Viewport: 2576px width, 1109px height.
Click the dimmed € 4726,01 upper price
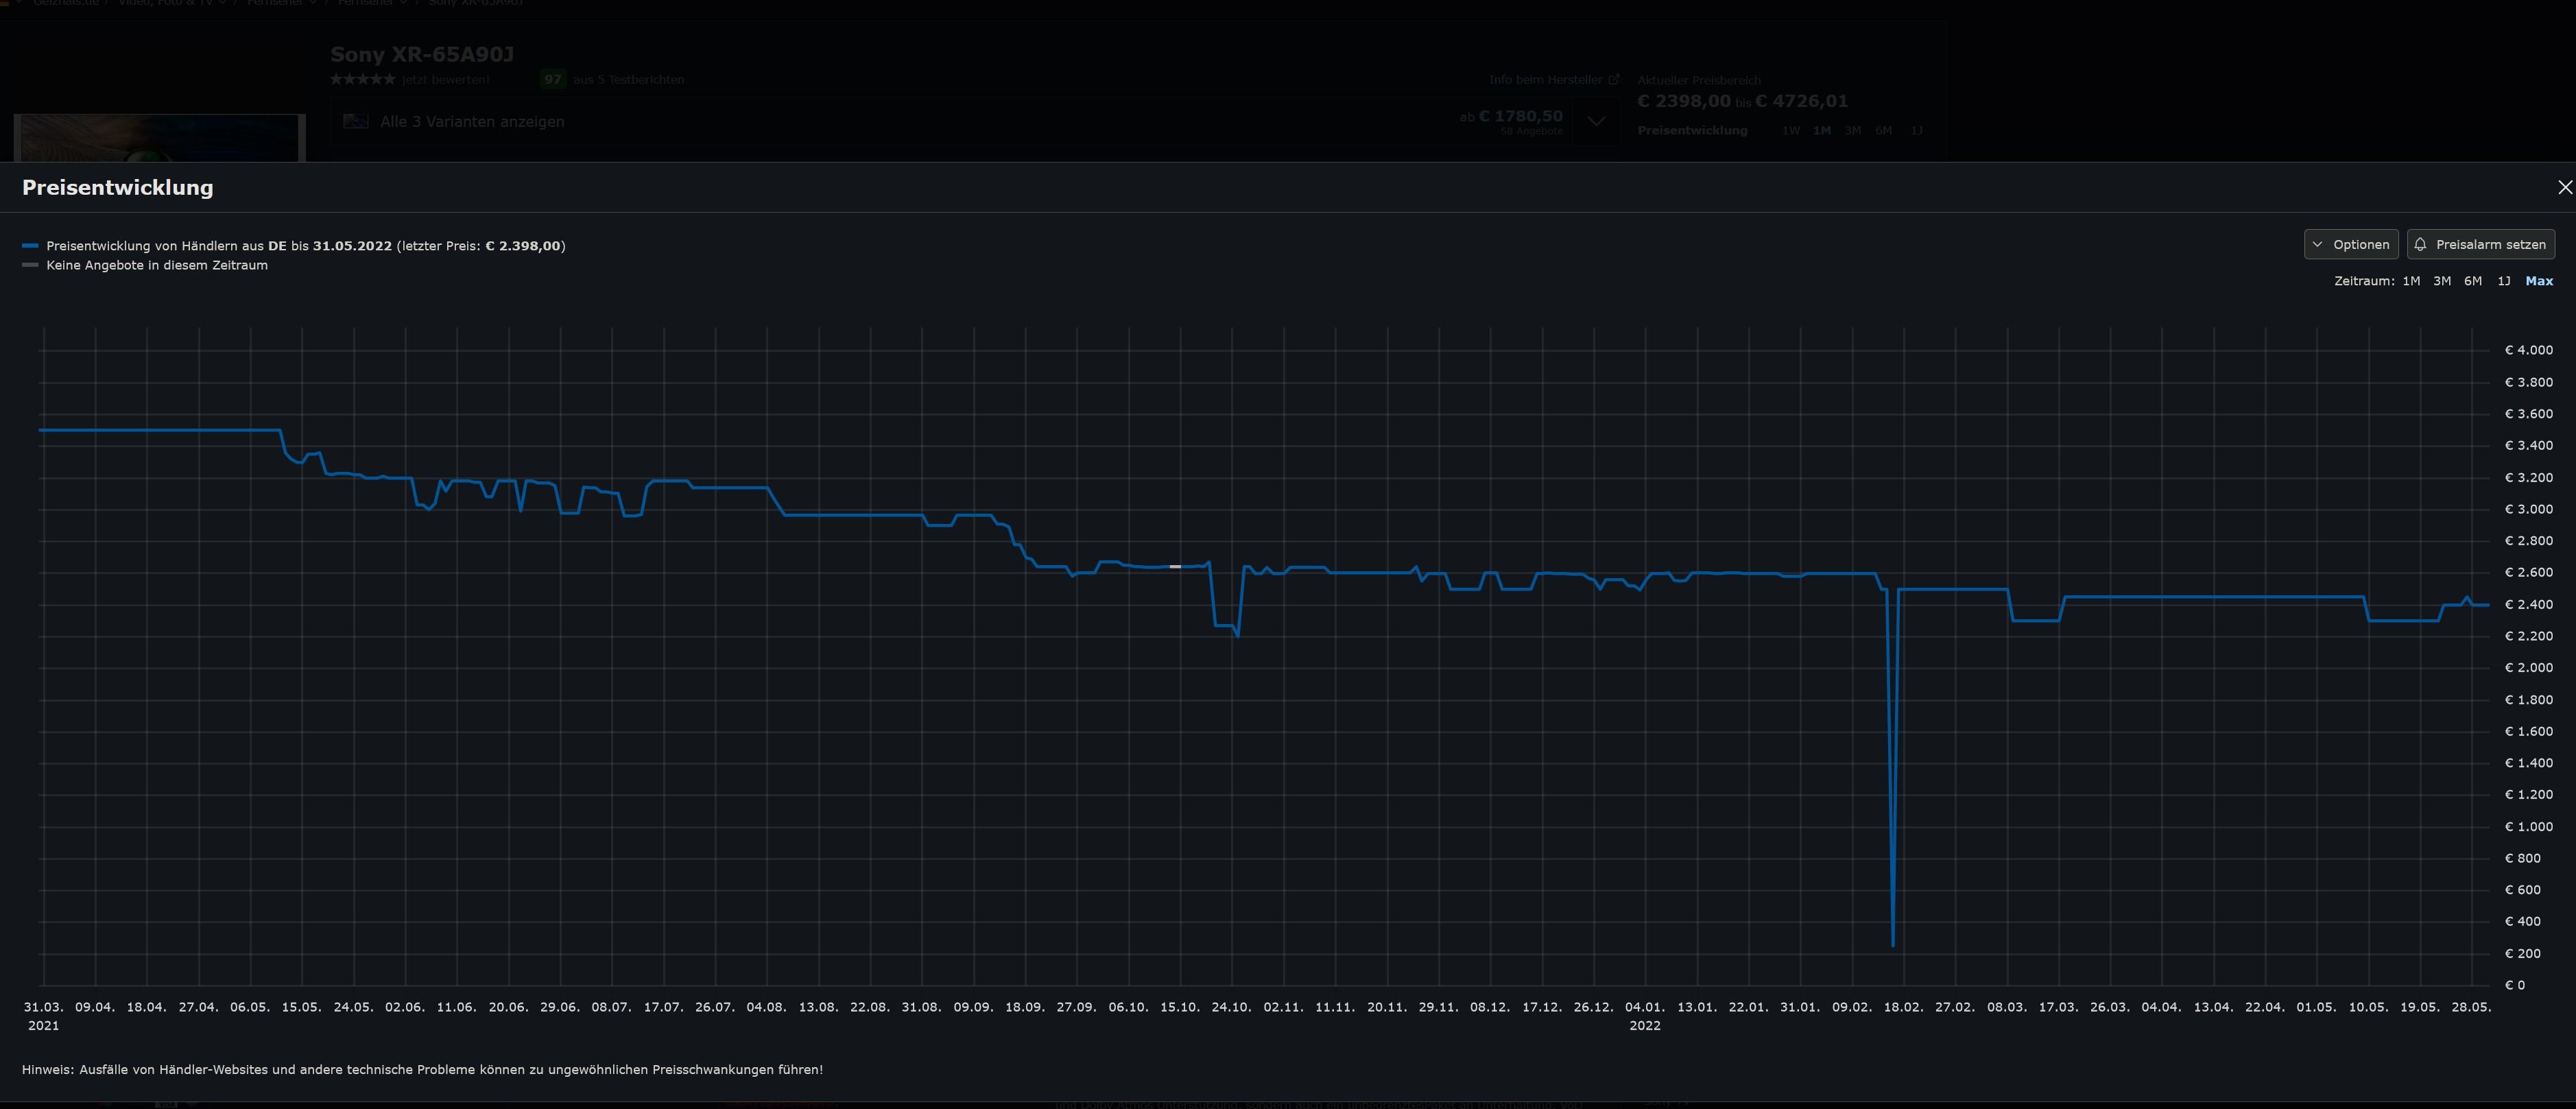(x=1802, y=101)
